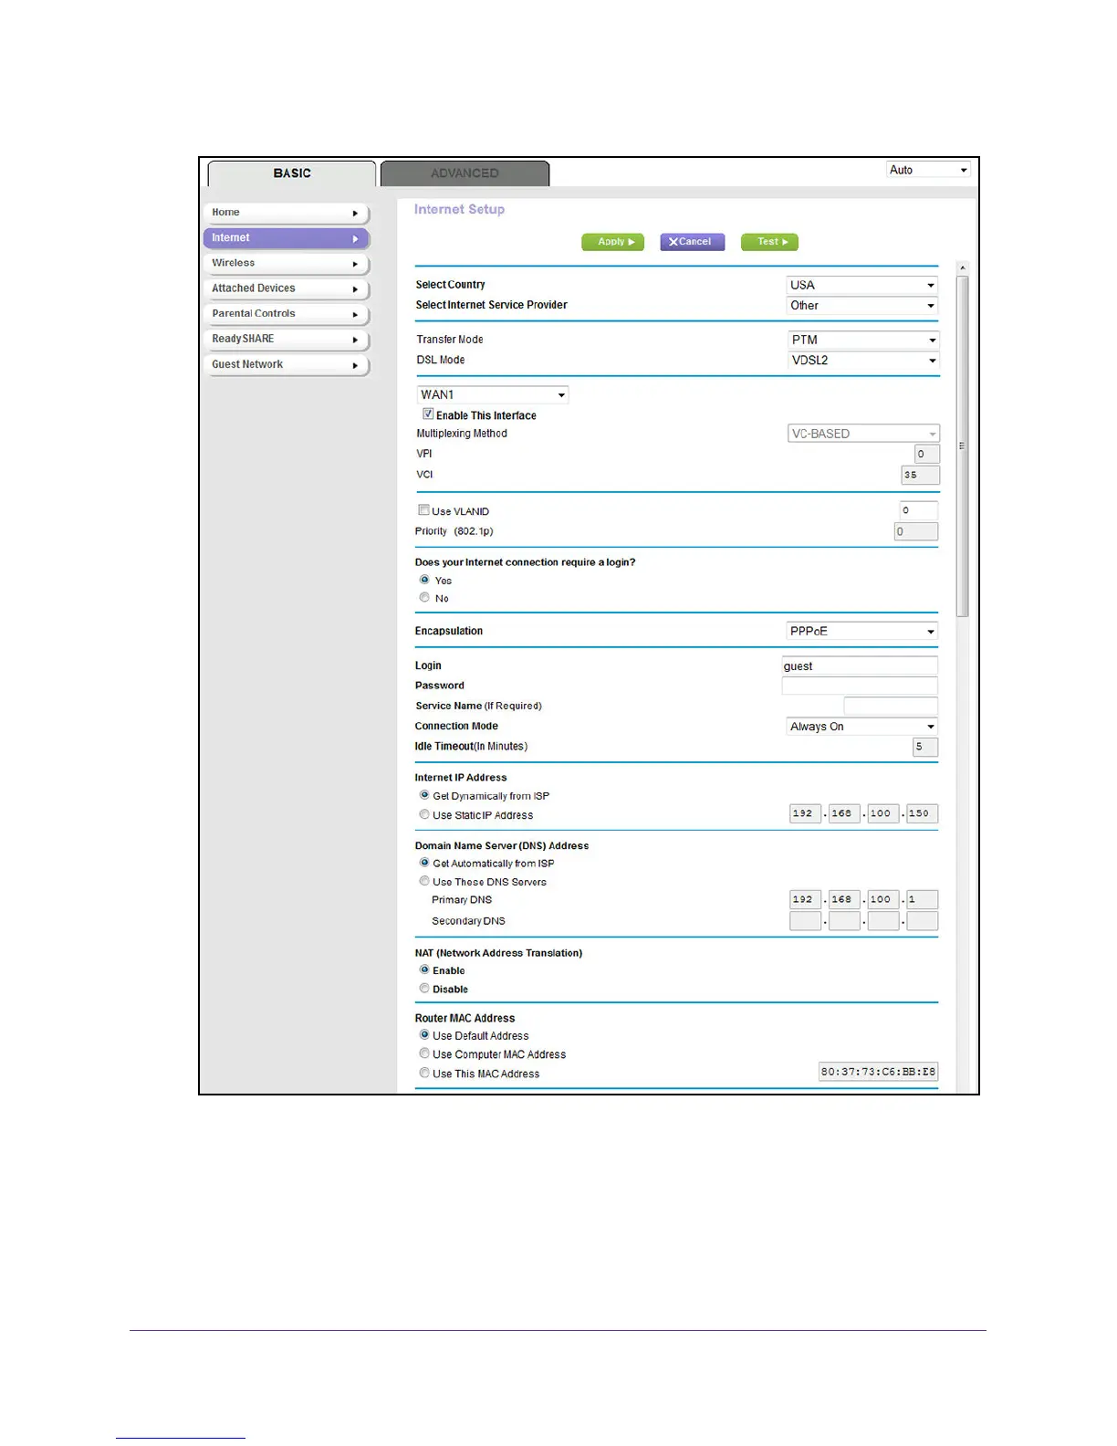Click the Idle Timeout field

click(925, 747)
